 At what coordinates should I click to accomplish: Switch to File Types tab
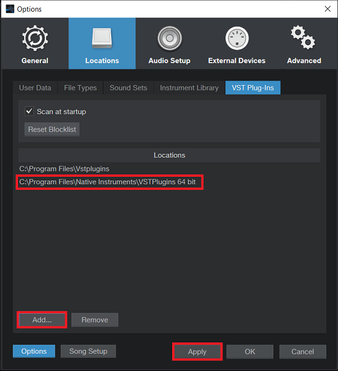[80, 87]
